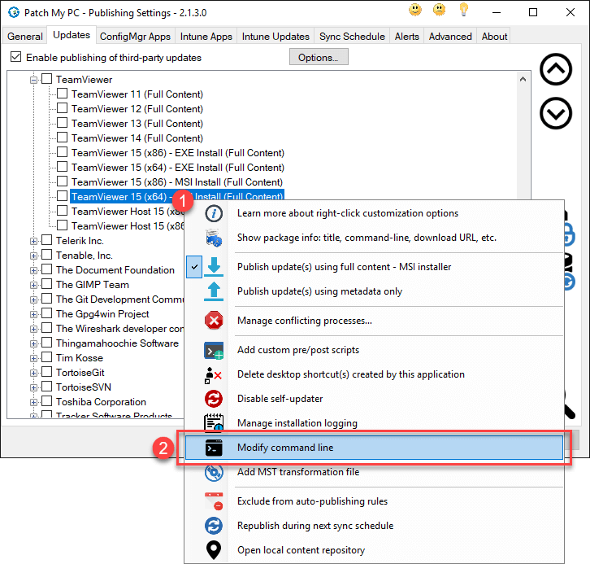Image resolution: width=590 pixels, height=564 pixels.
Task: Open the Intune Apps tab
Action: 206,37
